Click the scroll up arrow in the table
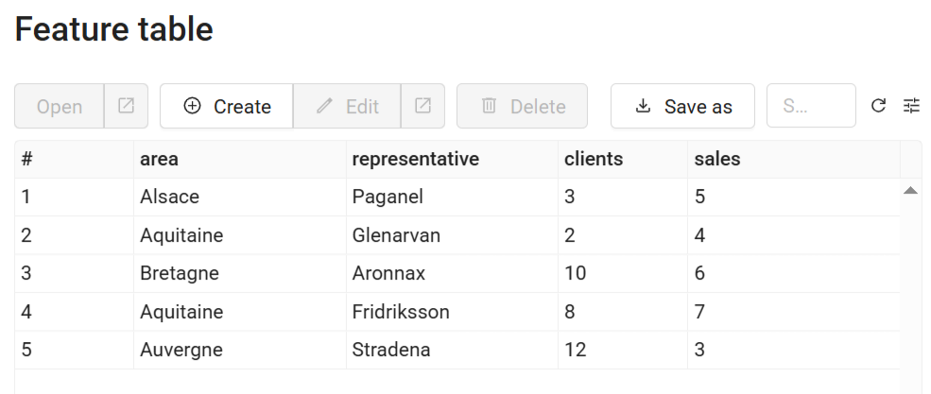Image resolution: width=931 pixels, height=394 pixels. (x=910, y=191)
